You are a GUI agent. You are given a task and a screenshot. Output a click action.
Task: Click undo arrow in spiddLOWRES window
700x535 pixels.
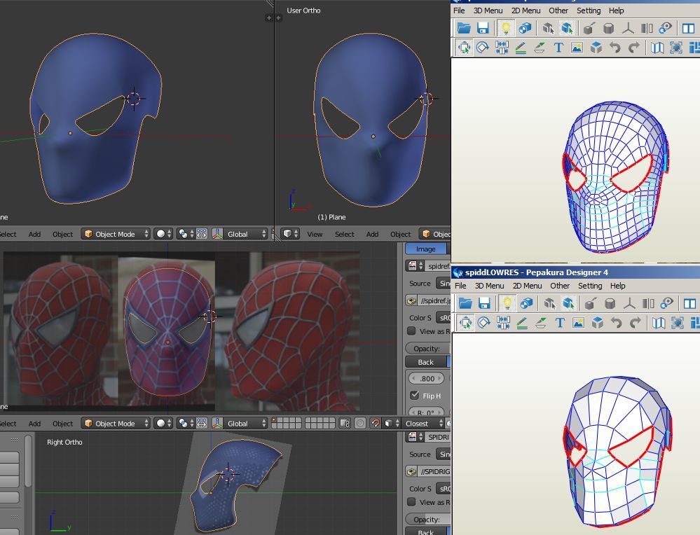tap(616, 322)
